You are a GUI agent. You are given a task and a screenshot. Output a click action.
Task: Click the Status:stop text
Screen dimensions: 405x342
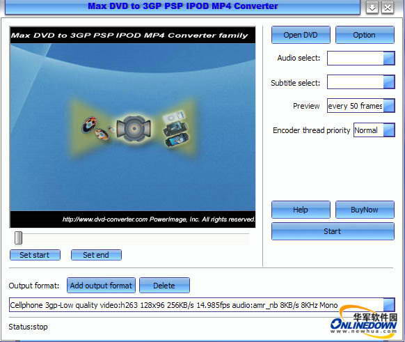click(x=28, y=327)
